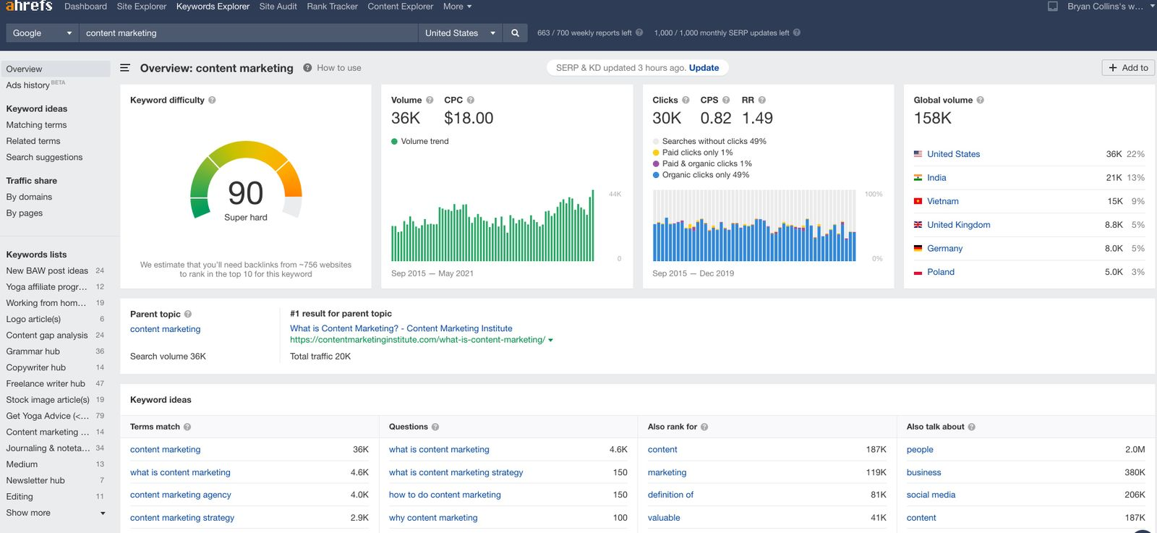Click the Global volume help icon
Image resolution: width=1157 pixels, height=533 pixels.
tap(980, 101)
